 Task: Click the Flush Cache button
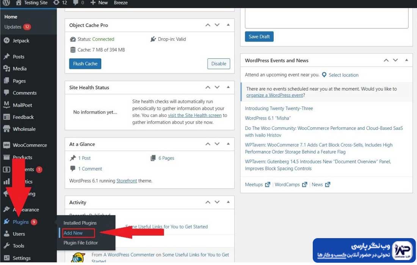coord(85,64)
